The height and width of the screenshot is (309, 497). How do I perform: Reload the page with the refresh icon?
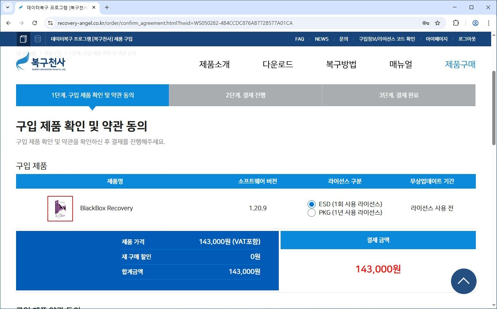35,23
